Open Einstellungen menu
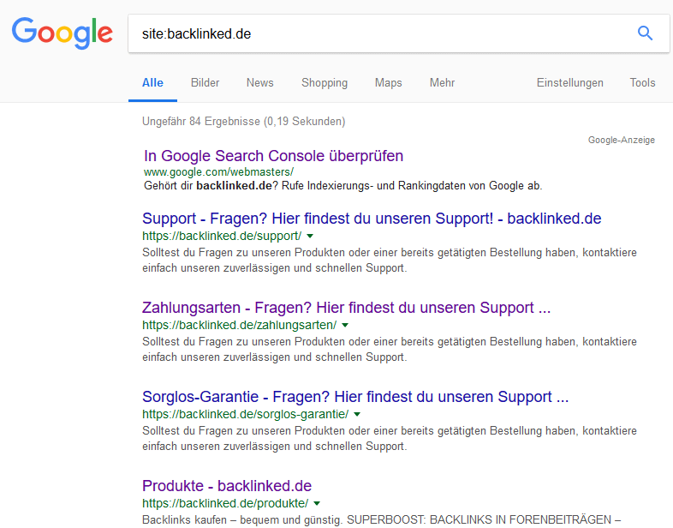 [x=570, y=83]
